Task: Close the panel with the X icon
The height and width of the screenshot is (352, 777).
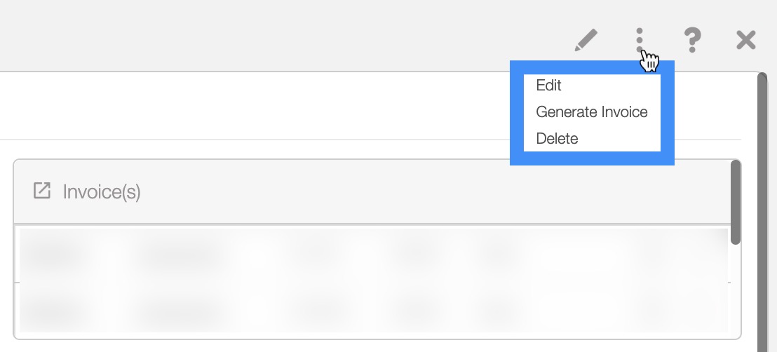Action: click(745, 40)
